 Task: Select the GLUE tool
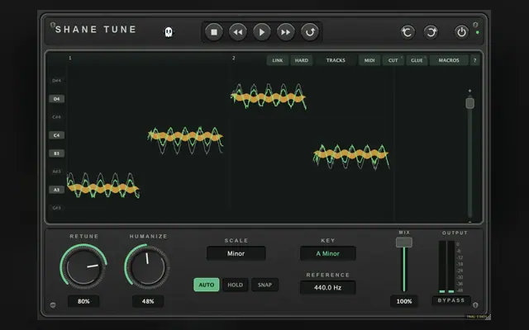pos(417,60)
